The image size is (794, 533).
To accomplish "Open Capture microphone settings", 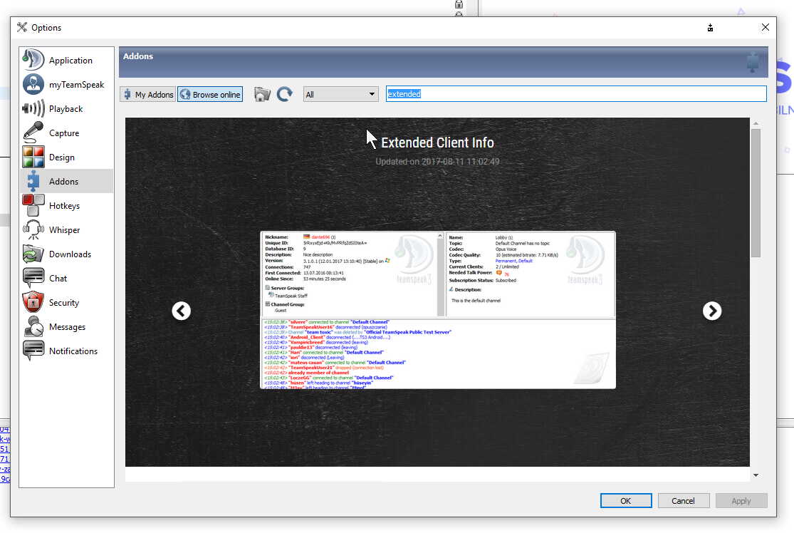I will (66, 133).
